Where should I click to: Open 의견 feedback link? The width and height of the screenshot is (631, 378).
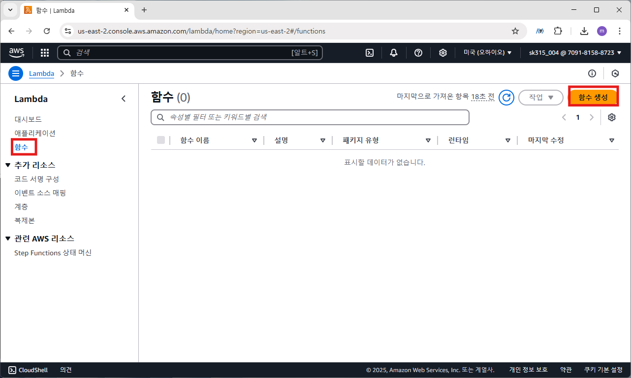pyautogui.click(x=66, y=370)
